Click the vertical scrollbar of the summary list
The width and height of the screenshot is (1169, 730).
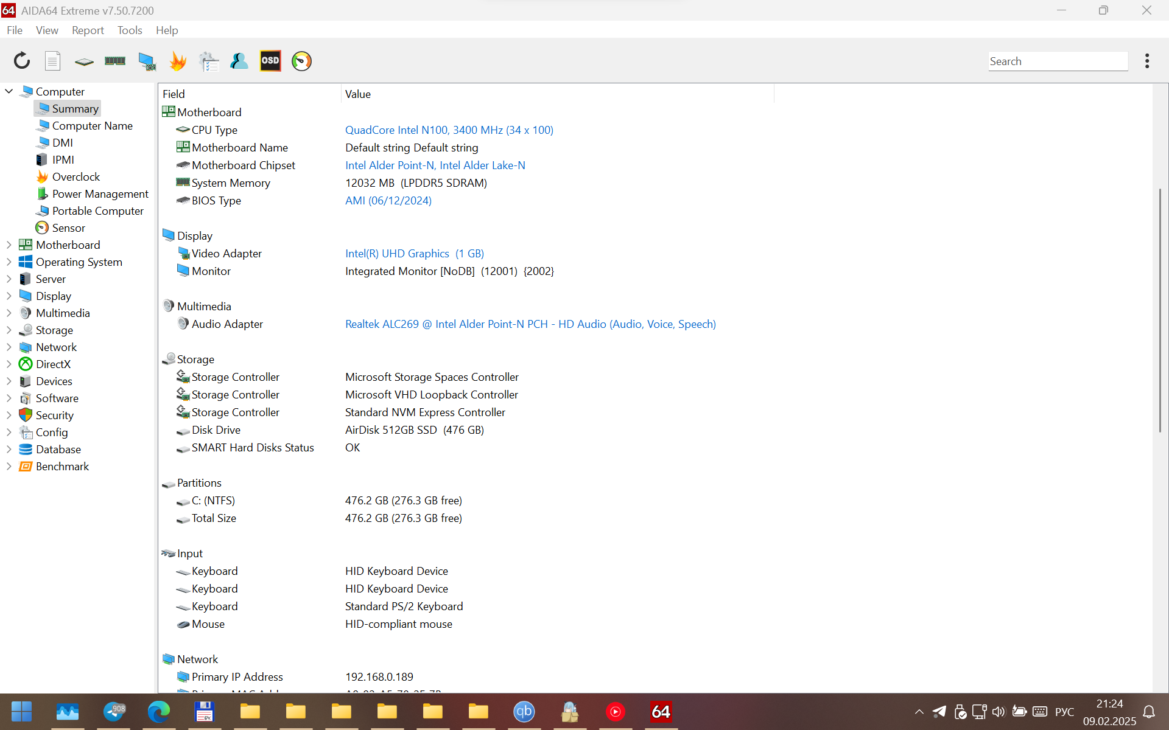pos(1160,310)
